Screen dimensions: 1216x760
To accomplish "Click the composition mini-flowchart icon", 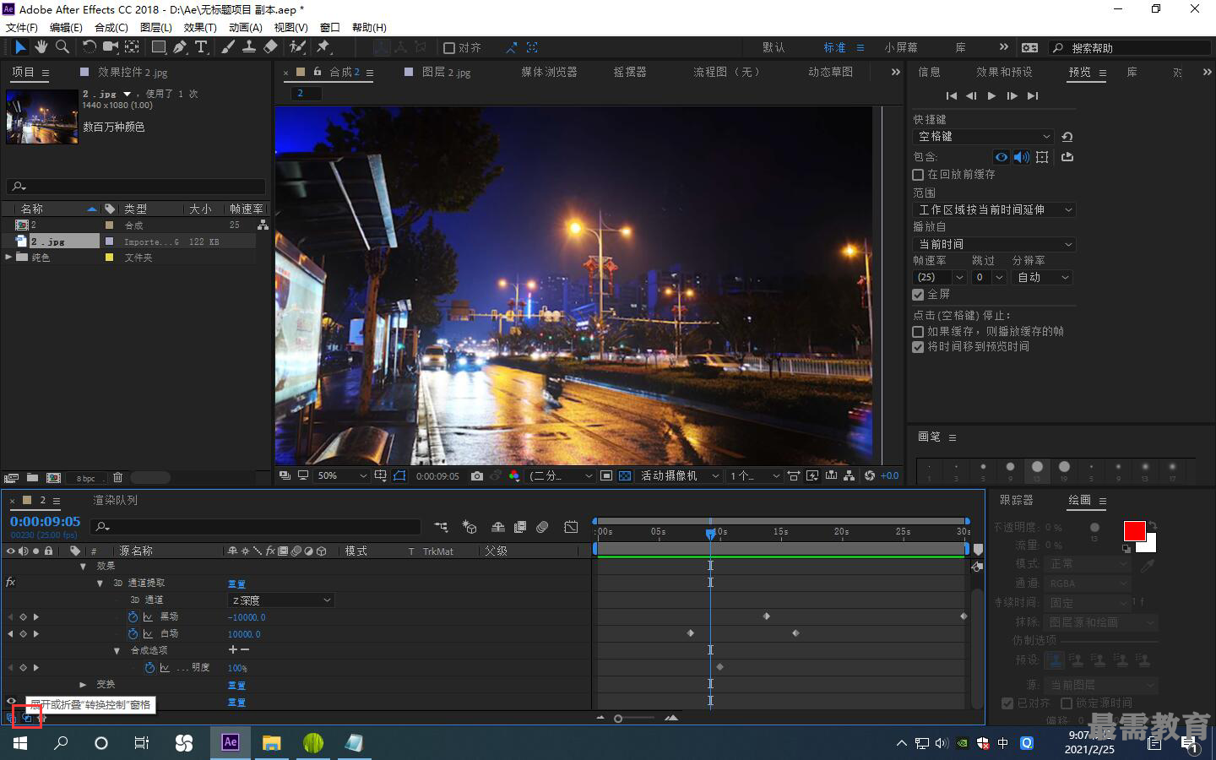I will pos(441,527).
